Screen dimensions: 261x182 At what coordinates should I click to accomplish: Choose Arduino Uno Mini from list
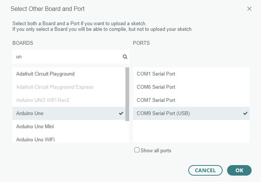(69, 126)
